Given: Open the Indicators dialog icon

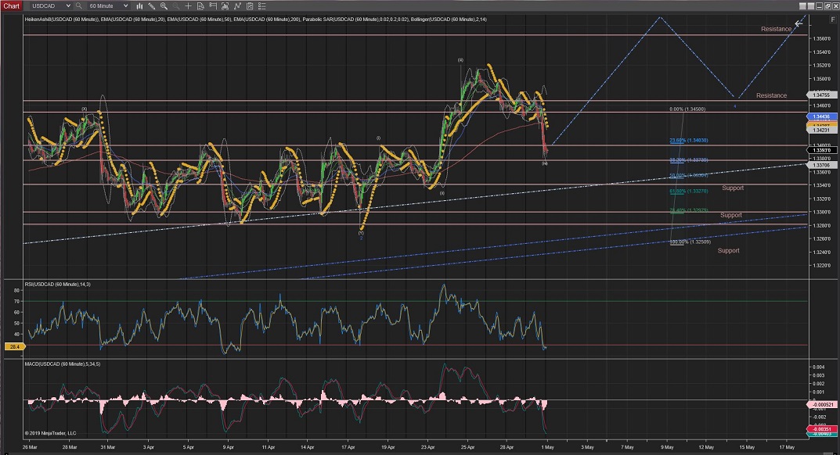Looking at the screenshot, I should (225, 6).
